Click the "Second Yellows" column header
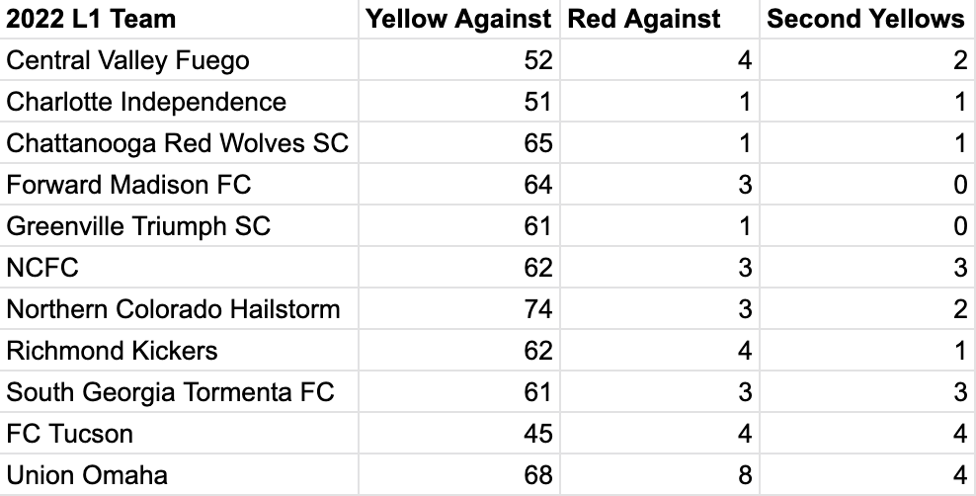 coord(865,19)
